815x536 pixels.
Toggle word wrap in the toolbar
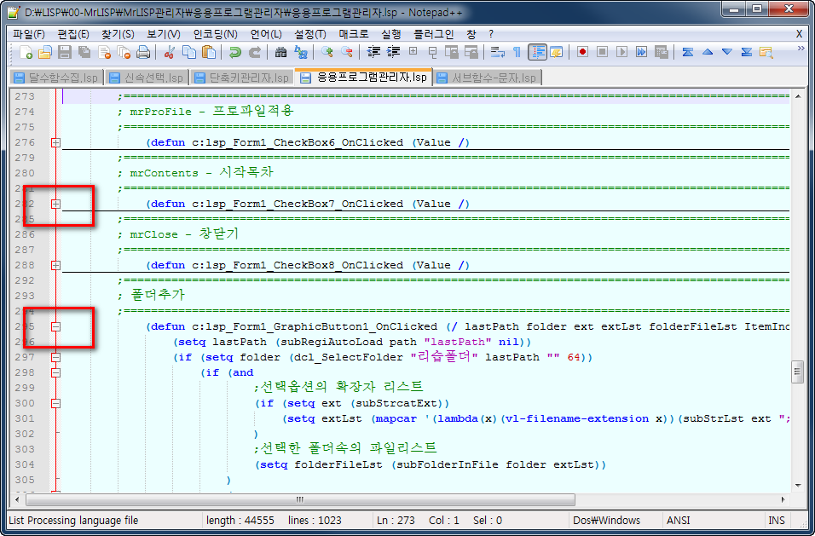click(498, 53)
